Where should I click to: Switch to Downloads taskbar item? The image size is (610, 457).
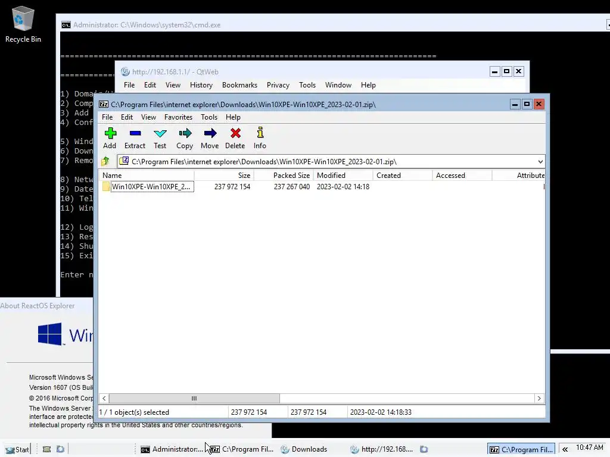304,449
